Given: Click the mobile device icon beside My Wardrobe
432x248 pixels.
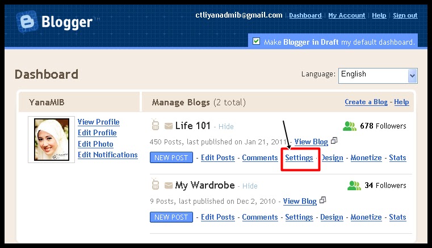Looking at the screenshot, I should click(156, 184).
